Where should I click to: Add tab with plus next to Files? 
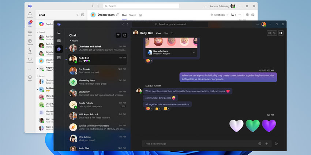pos(172,33)
